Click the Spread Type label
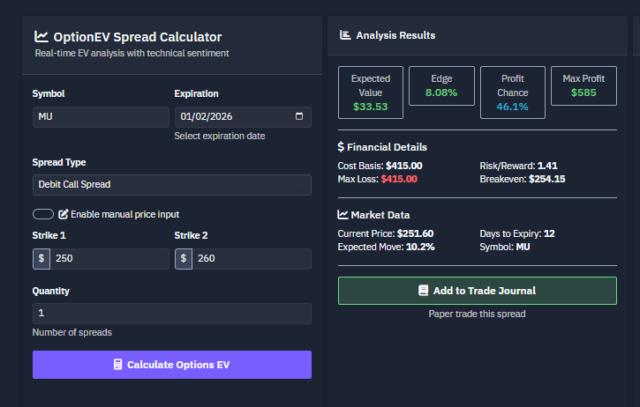Viewport: 640px width, 407px height. (59, 163)
